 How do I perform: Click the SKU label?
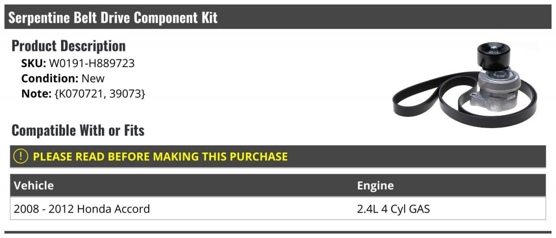(x=34, y=63)
